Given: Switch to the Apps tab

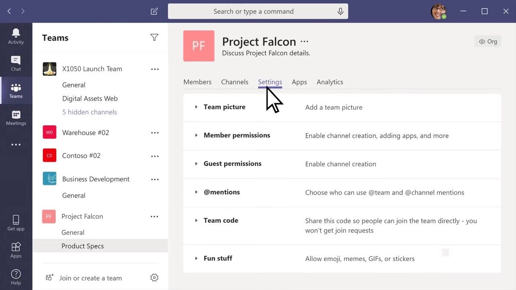Looking at the screenshot, I should click(299, 82).
